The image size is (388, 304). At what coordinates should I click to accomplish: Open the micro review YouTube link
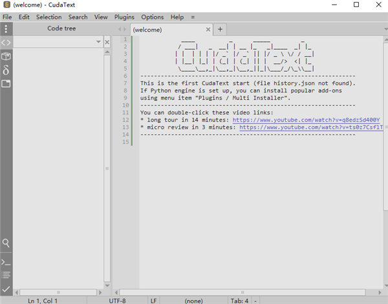coord(311,127)
